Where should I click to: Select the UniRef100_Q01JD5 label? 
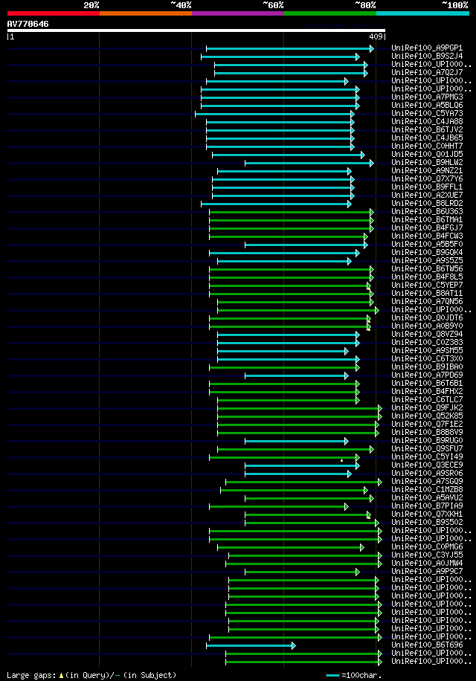[x=427, y=155]
